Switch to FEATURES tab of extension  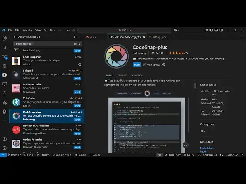point(122,76)
